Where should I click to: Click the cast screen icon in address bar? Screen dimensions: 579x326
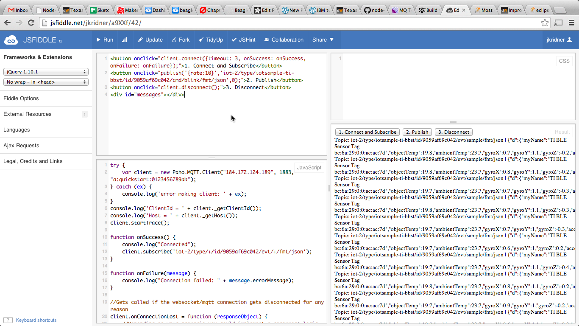point(558,23)
